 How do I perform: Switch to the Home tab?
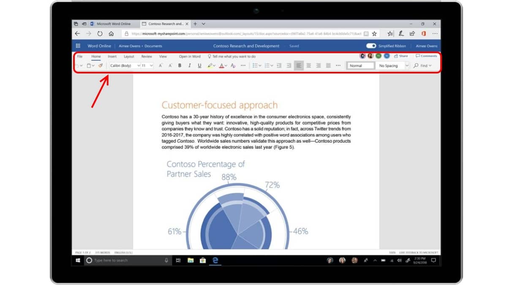pyautogui.click(x=96, y=56)
